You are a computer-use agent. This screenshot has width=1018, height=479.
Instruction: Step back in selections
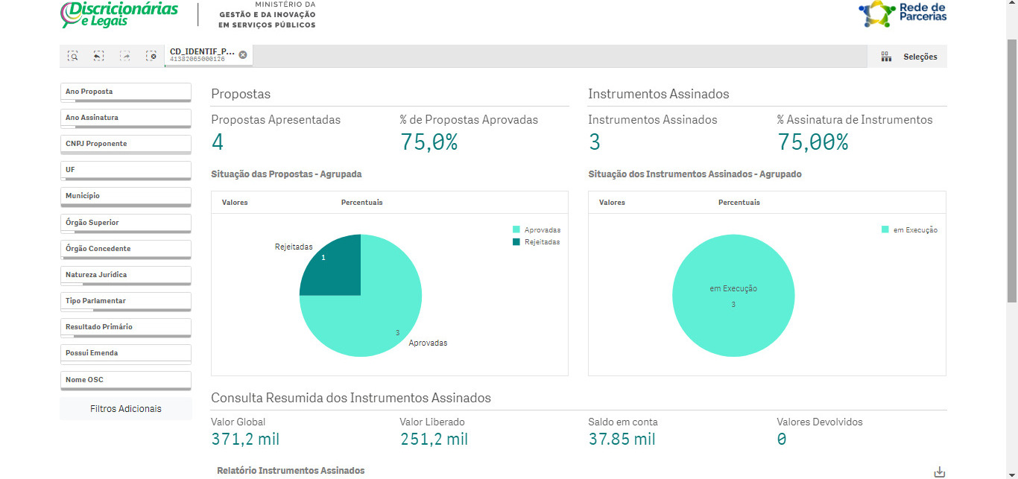coord(98,56)
